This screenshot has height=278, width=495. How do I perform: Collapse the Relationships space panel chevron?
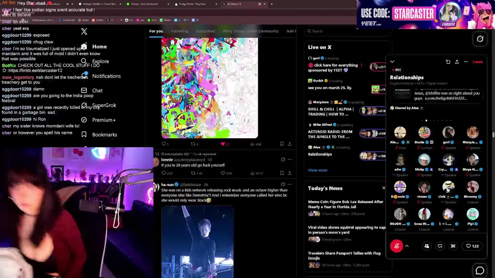392,62
